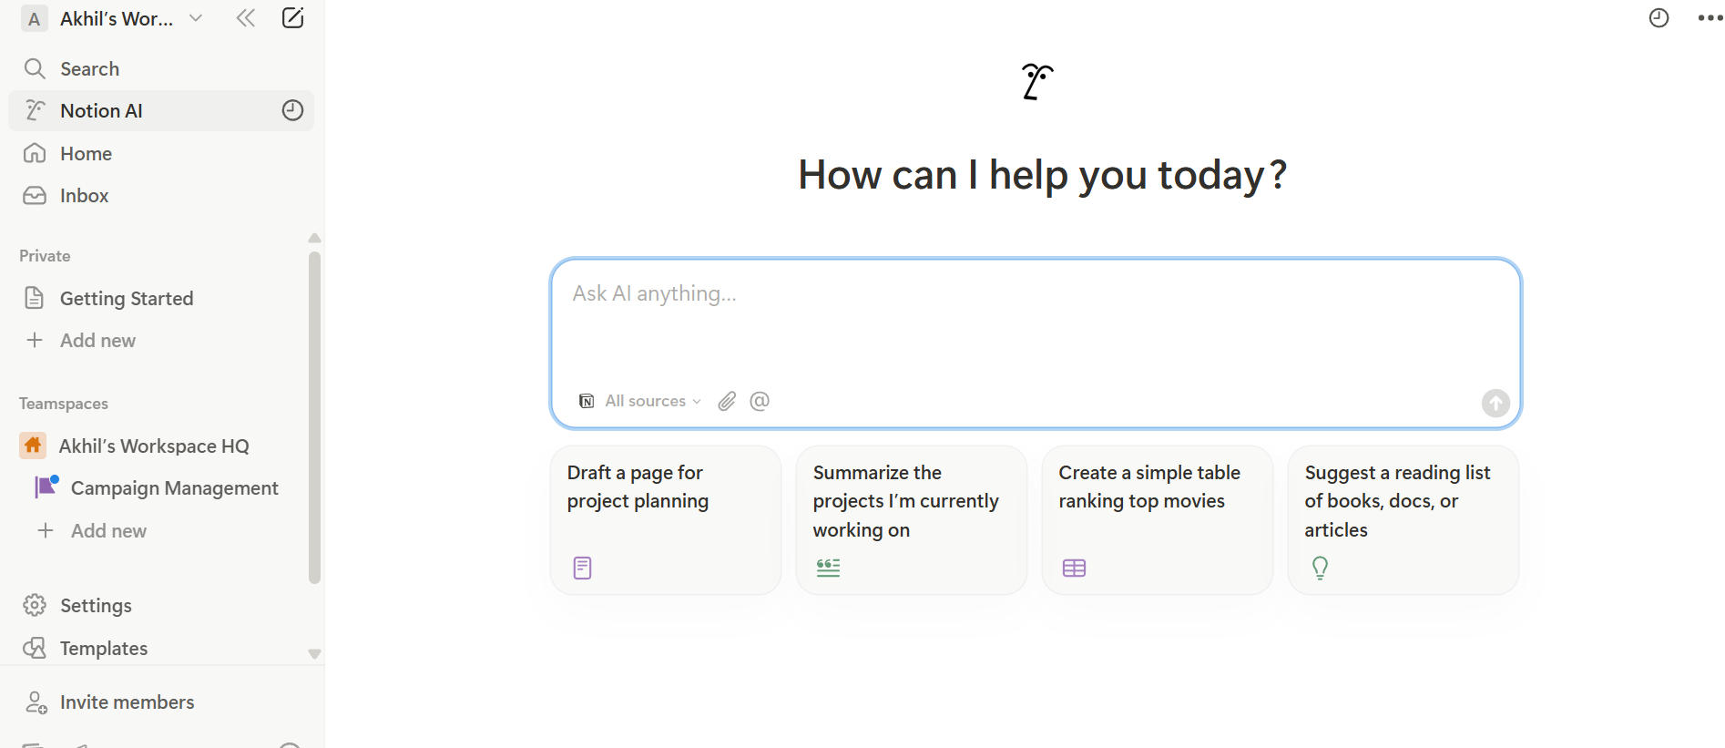Viewport: 1725px width, 748px height.
Task: Open chat history clock beside Notion AI
Action: [292, 110]
